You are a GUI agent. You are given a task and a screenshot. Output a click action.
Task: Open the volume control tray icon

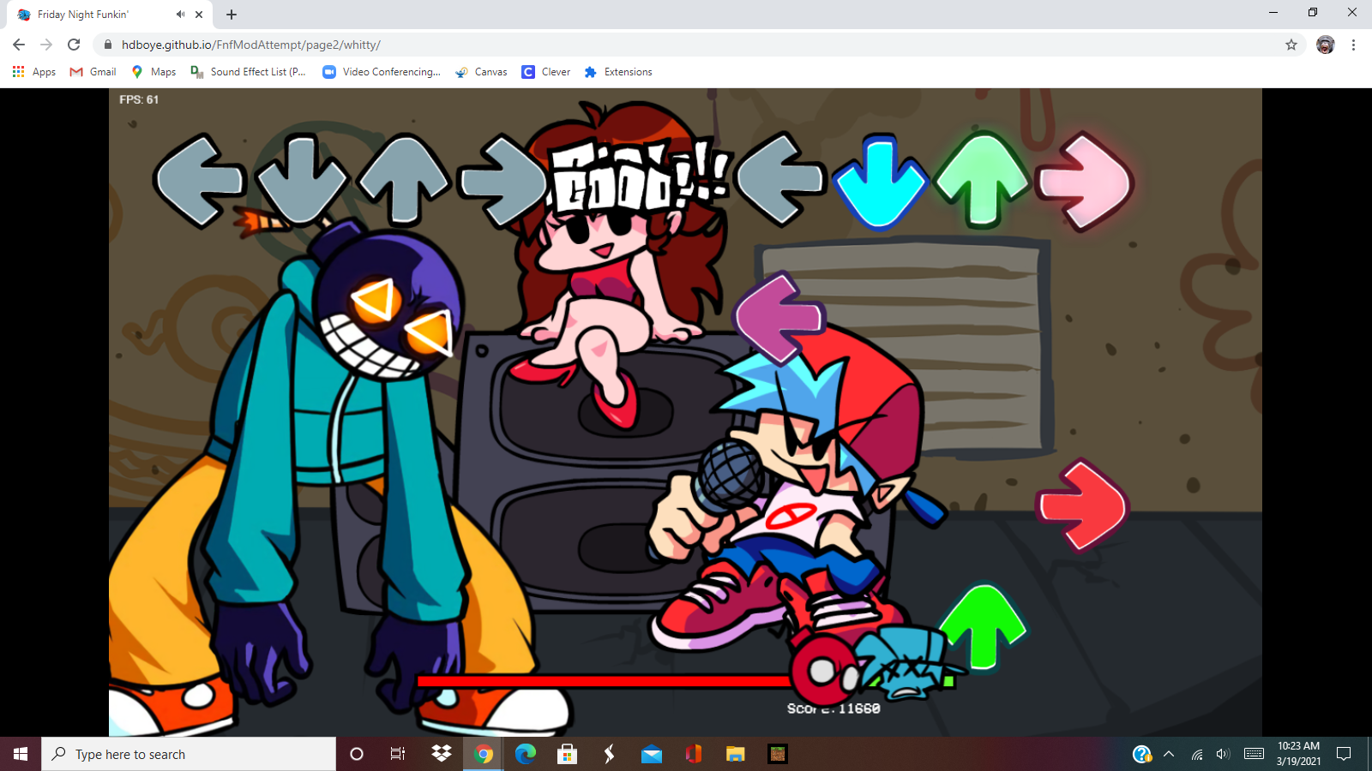[x=1223, y=754]
